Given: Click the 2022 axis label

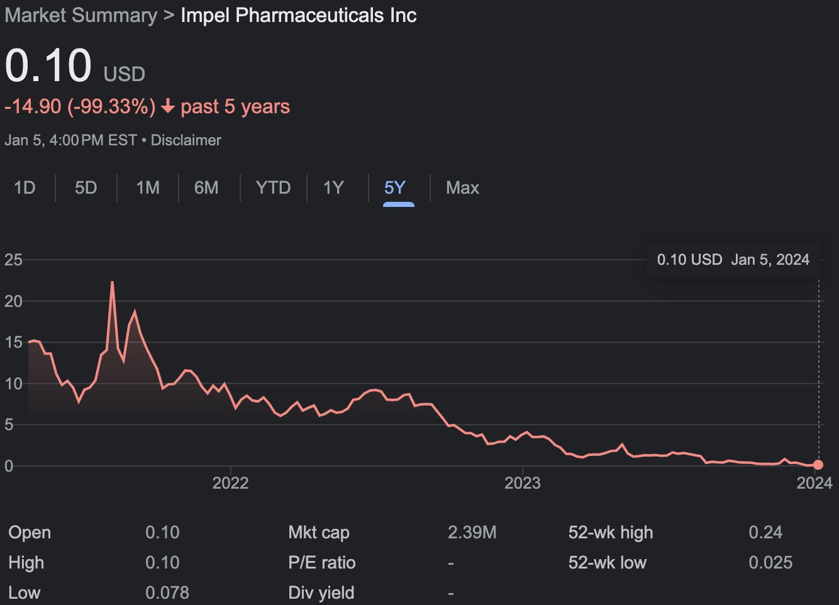Looking at the screenshot, I should click(x=231, y=483).
